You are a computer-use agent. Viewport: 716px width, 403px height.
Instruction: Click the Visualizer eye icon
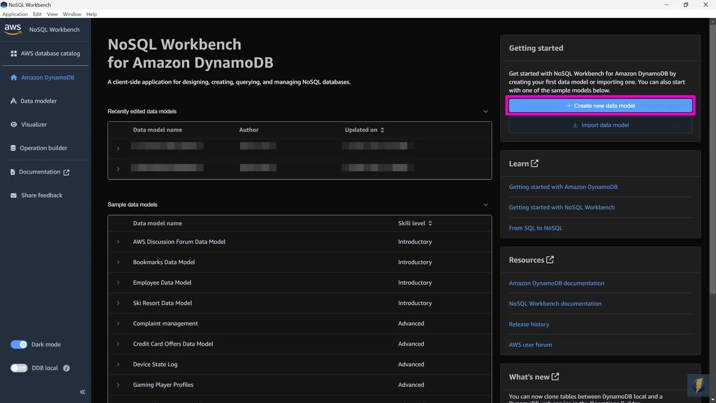point(14,125)
